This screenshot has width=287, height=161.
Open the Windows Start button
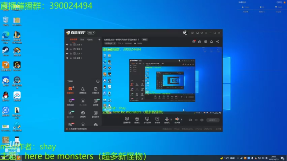point(4,158)
